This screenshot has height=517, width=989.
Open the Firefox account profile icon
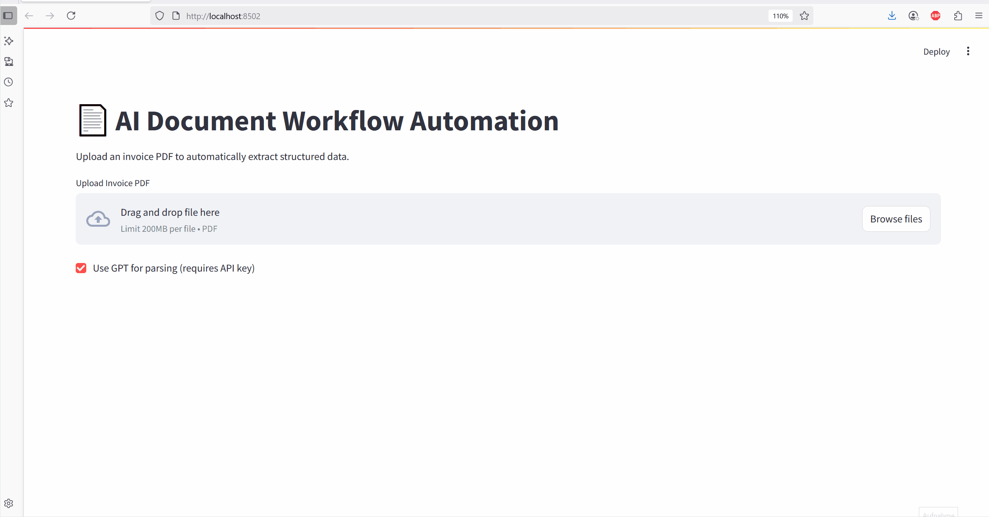913,16
